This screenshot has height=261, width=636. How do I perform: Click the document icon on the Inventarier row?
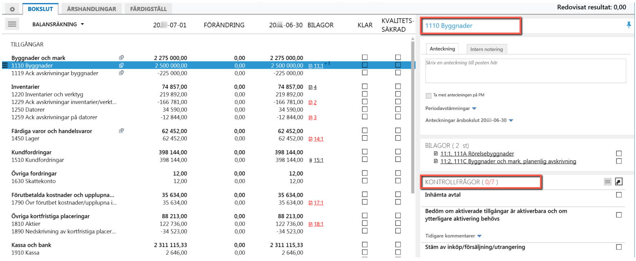point(311,87)
